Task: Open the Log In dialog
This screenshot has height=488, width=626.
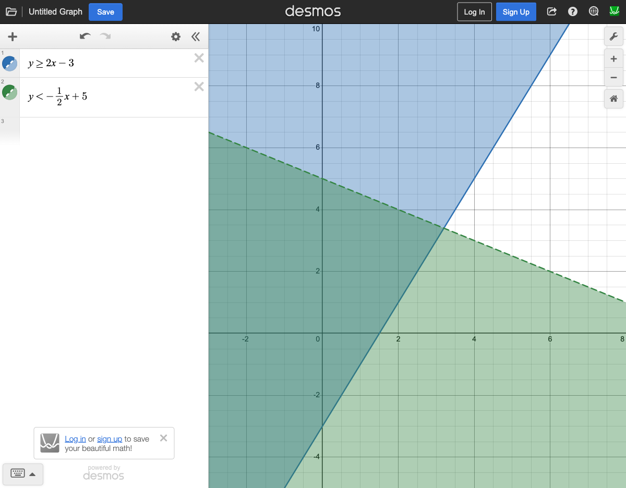Action: pos(474,11)
